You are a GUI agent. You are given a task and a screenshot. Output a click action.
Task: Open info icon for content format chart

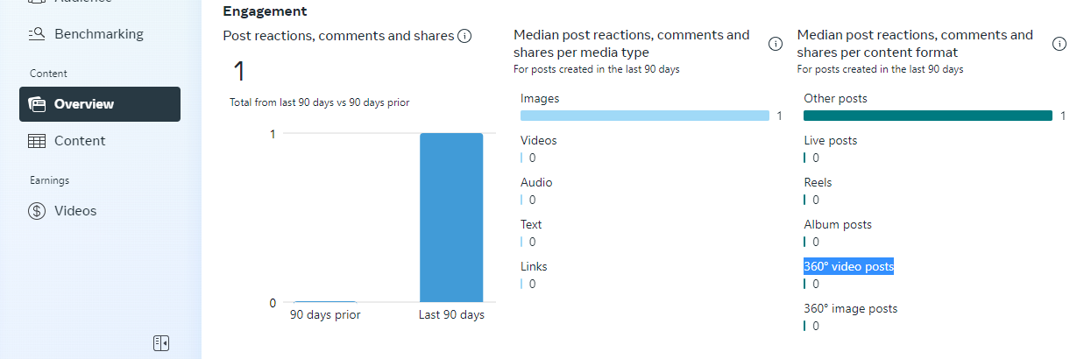1059,44
